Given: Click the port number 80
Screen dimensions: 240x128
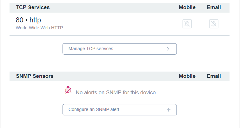Looking at the screenshot, I should (x=20, y=20).
